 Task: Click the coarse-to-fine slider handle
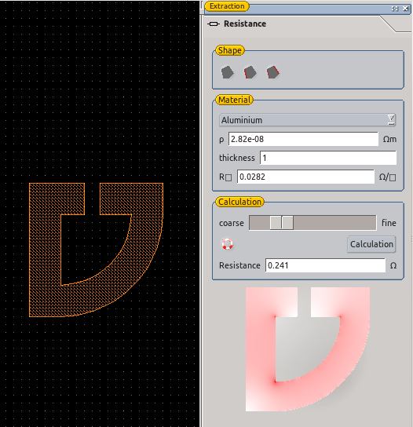coord(282,223)
